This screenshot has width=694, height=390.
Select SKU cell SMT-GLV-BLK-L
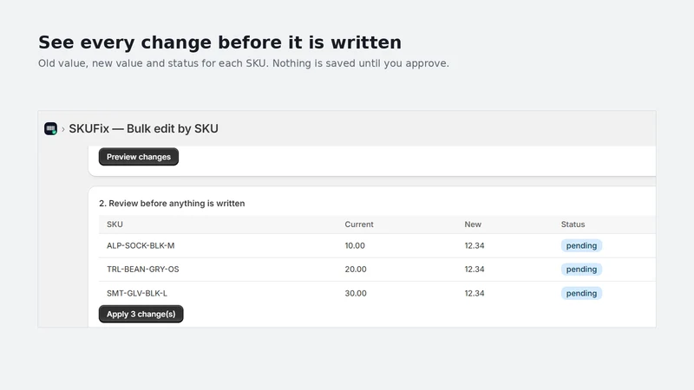click(x=137, y=293)
